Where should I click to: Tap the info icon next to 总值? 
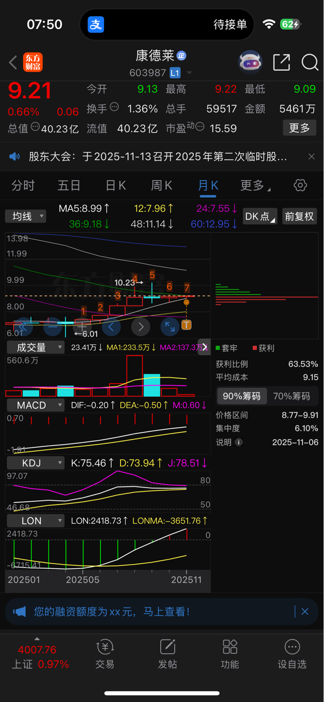tap(35, 126)
